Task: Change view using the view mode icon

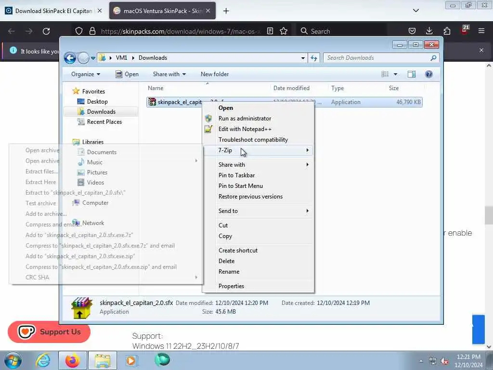Action: coord(385,74)
